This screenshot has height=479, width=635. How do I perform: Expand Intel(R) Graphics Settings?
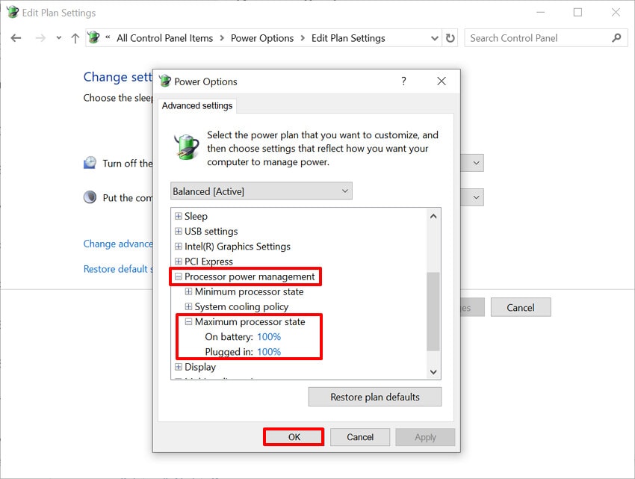point(176,246)
